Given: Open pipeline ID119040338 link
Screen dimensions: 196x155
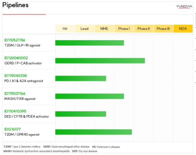Looking at the screenshot, I should point(16,76).
